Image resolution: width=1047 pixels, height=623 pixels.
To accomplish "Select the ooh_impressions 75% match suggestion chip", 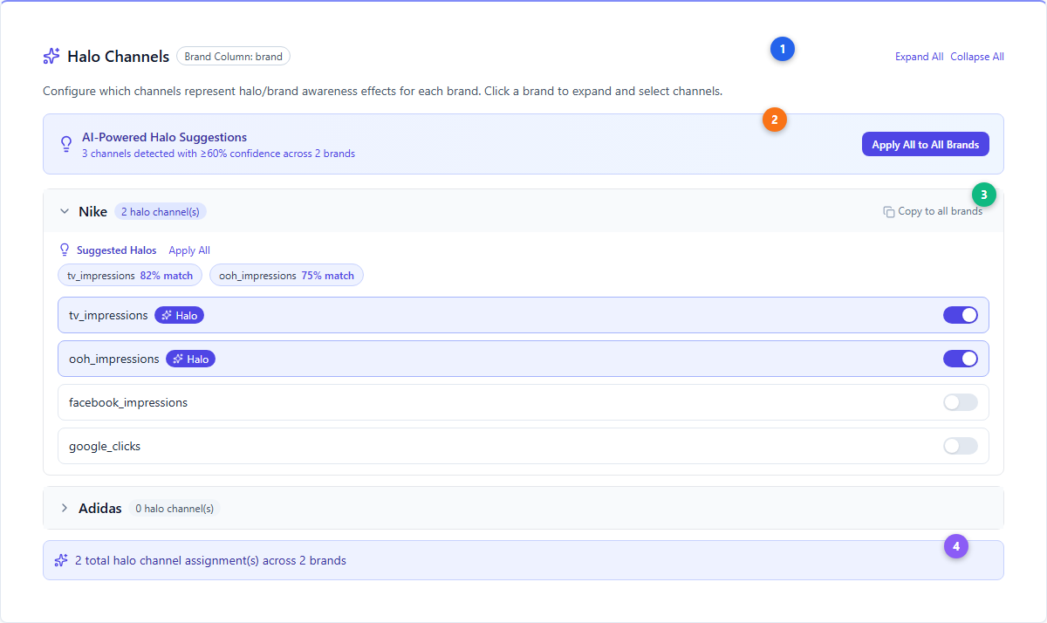I will (286, 276).
